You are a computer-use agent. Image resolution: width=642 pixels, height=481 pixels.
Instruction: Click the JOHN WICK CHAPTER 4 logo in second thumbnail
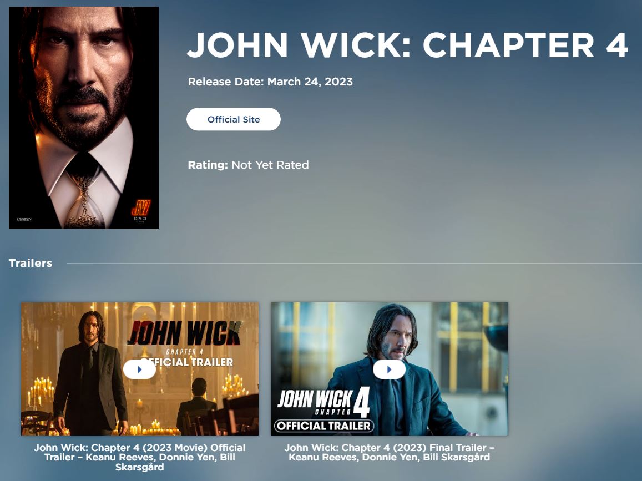[324, 402]
